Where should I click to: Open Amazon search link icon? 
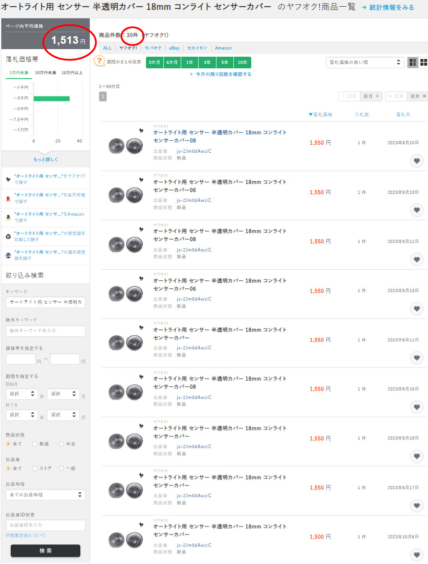tap(8, 217)
